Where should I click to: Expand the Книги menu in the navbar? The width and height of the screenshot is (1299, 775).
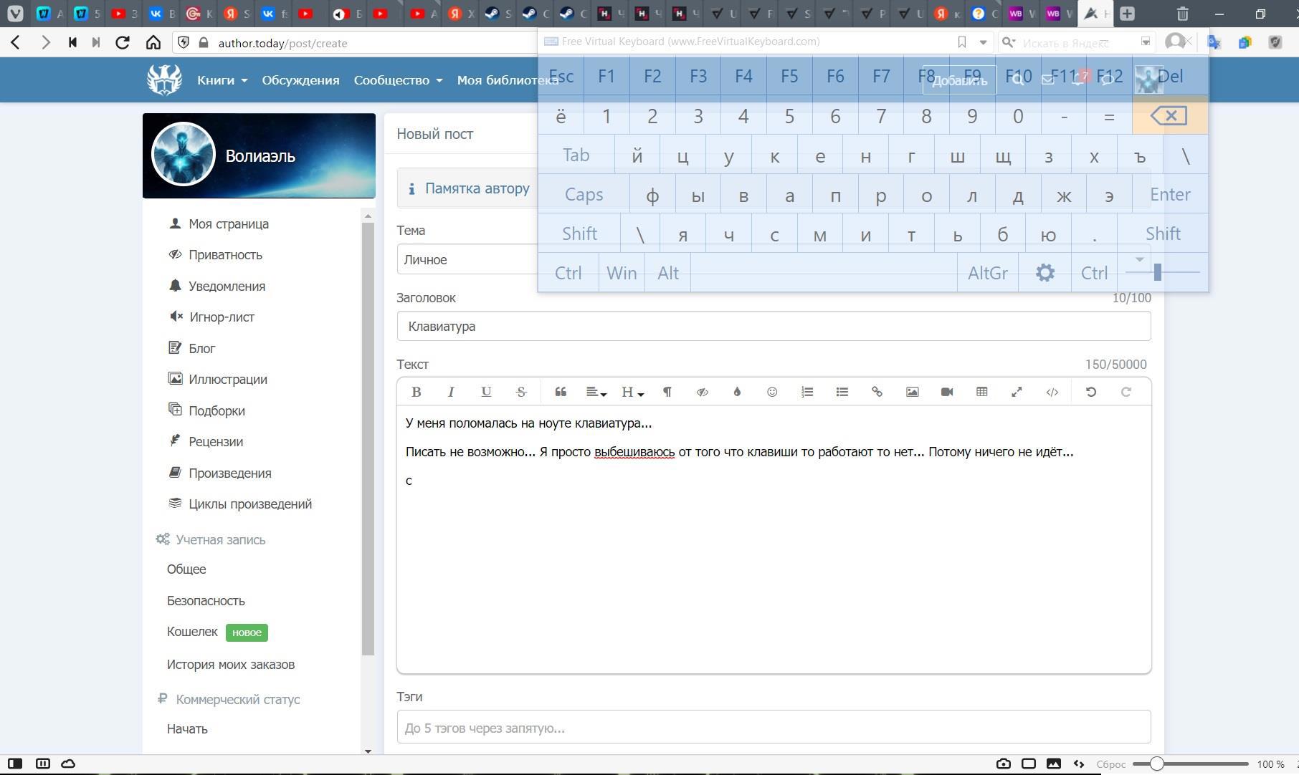click(x=222, y=80)
